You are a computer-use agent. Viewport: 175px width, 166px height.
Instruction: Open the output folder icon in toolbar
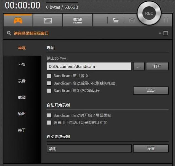[x=116, y=20]
